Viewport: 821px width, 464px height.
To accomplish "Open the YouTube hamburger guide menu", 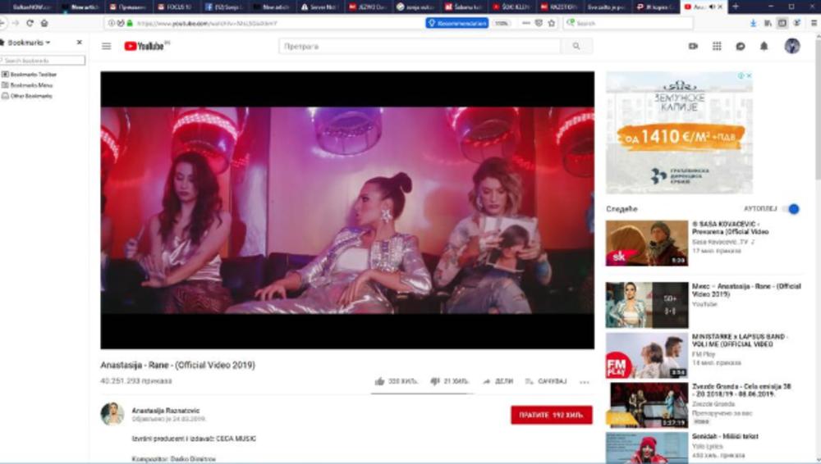I will (x=106, y=47).
